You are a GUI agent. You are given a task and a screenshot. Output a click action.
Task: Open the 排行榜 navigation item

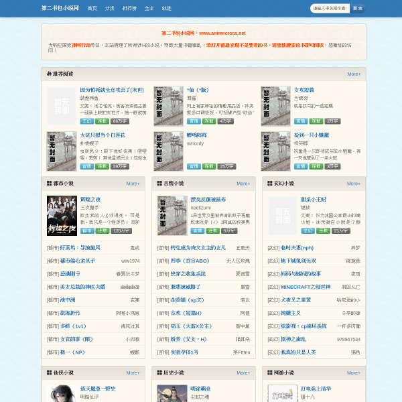(x=129, y=8)
